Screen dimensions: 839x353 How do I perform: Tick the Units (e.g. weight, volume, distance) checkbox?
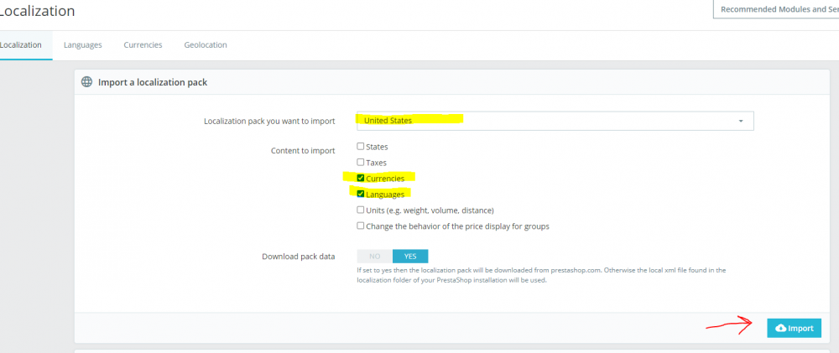(x=361, y=210)
